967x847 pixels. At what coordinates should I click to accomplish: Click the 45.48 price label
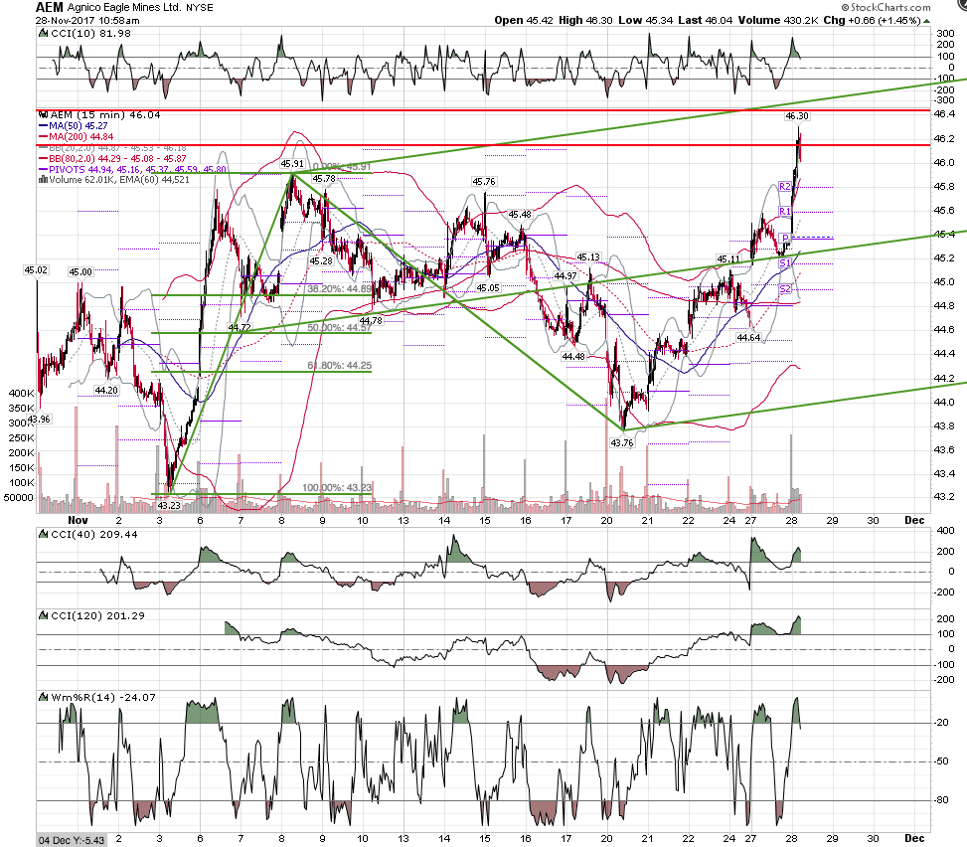[519, 214]
